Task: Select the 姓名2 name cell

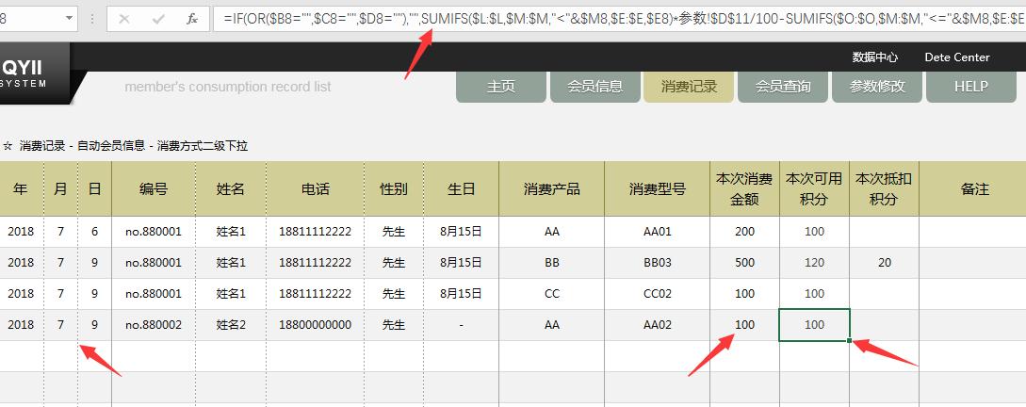Action: [x=231, y=324]
